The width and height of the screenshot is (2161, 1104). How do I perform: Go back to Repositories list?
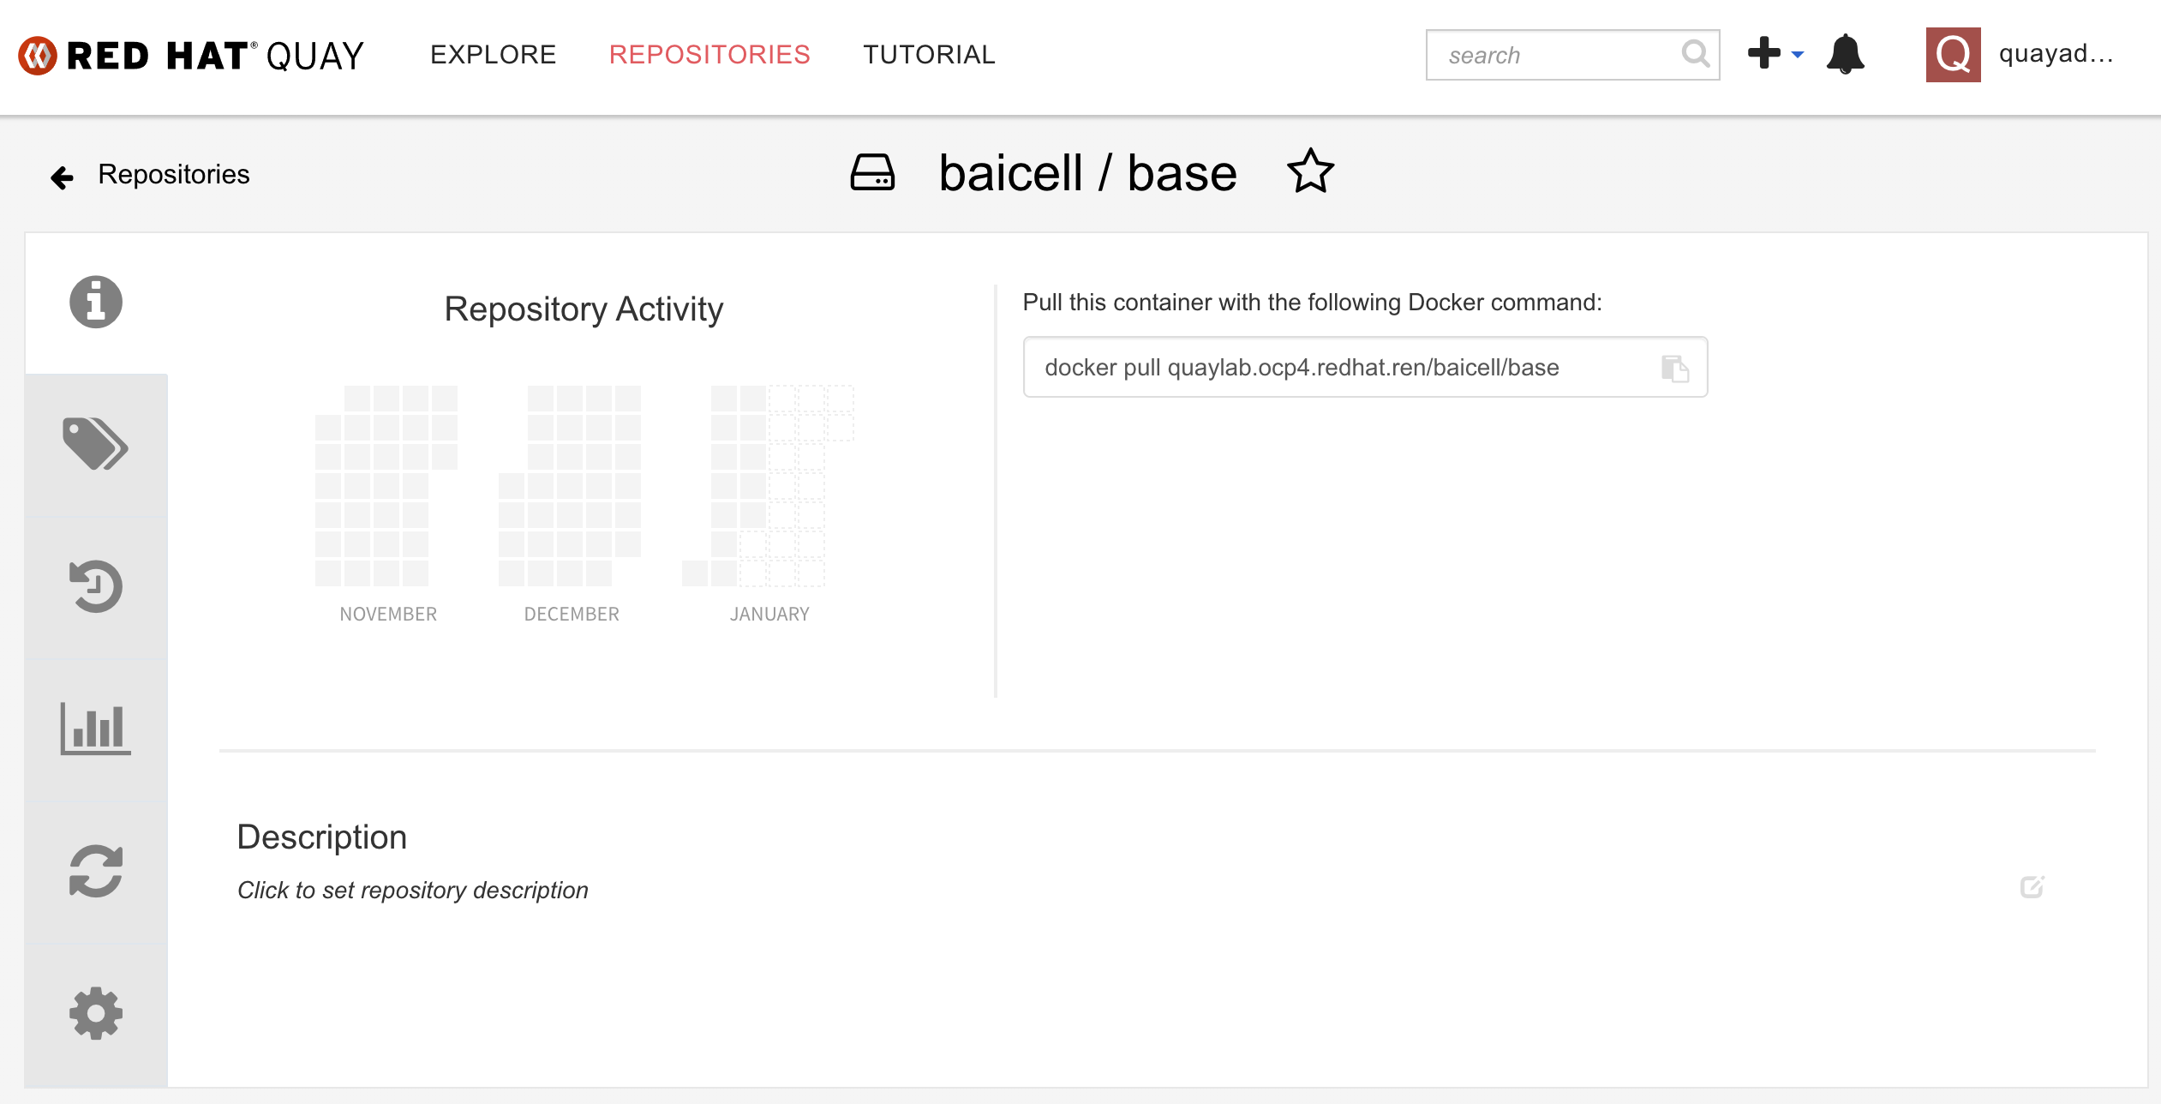tap(153, 175)
